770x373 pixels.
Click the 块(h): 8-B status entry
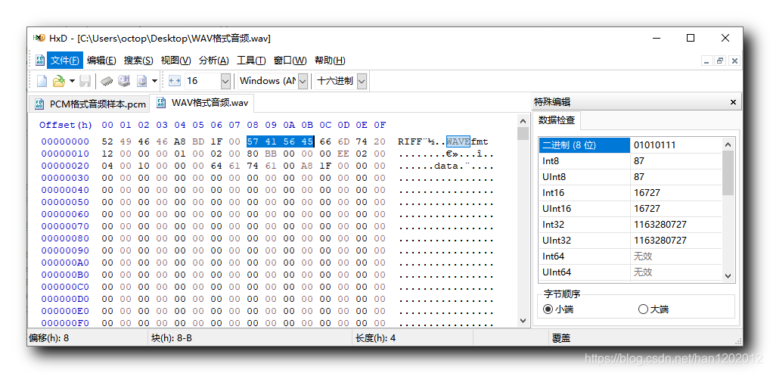coord(170,338)
